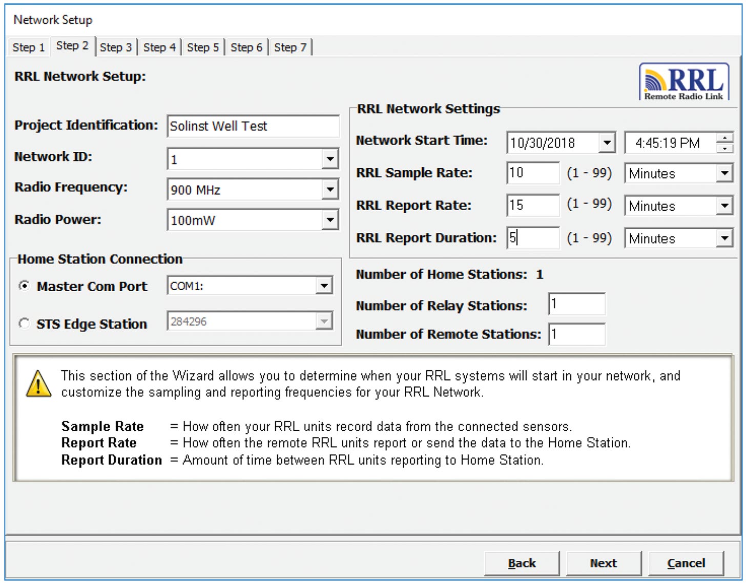Open the RRL Report Rate units dropdown
The image size is (746, 583).
point(724,206)
